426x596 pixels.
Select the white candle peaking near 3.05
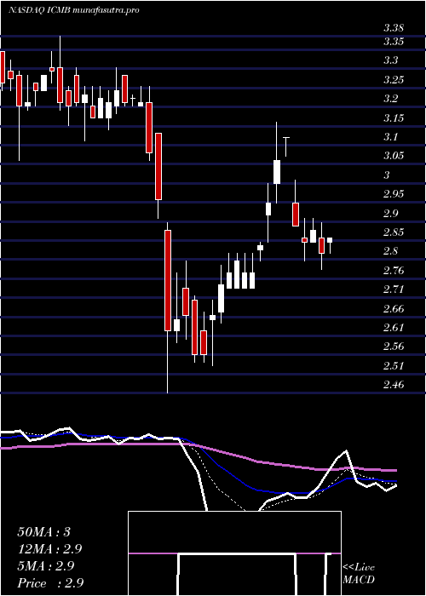tap(277, 172)
